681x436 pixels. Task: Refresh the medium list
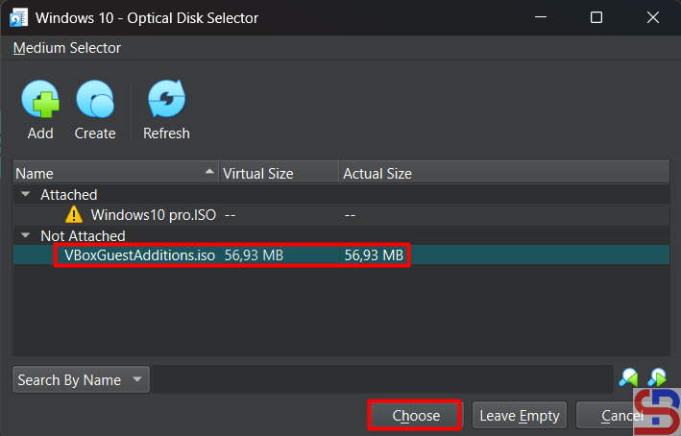(166, 100)
